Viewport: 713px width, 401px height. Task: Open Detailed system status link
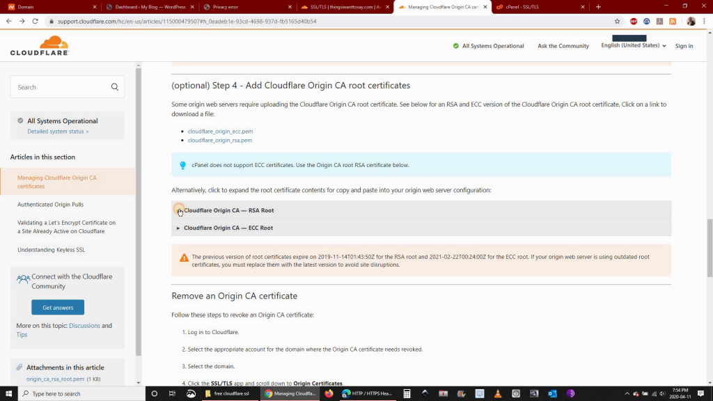(x=58, y=132)
